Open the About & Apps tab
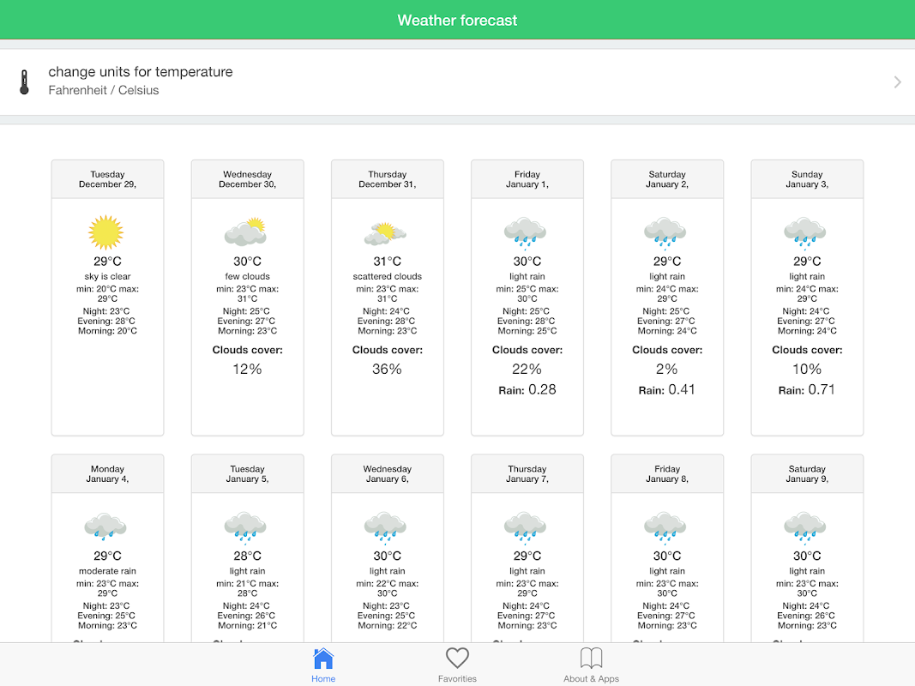 591,665
